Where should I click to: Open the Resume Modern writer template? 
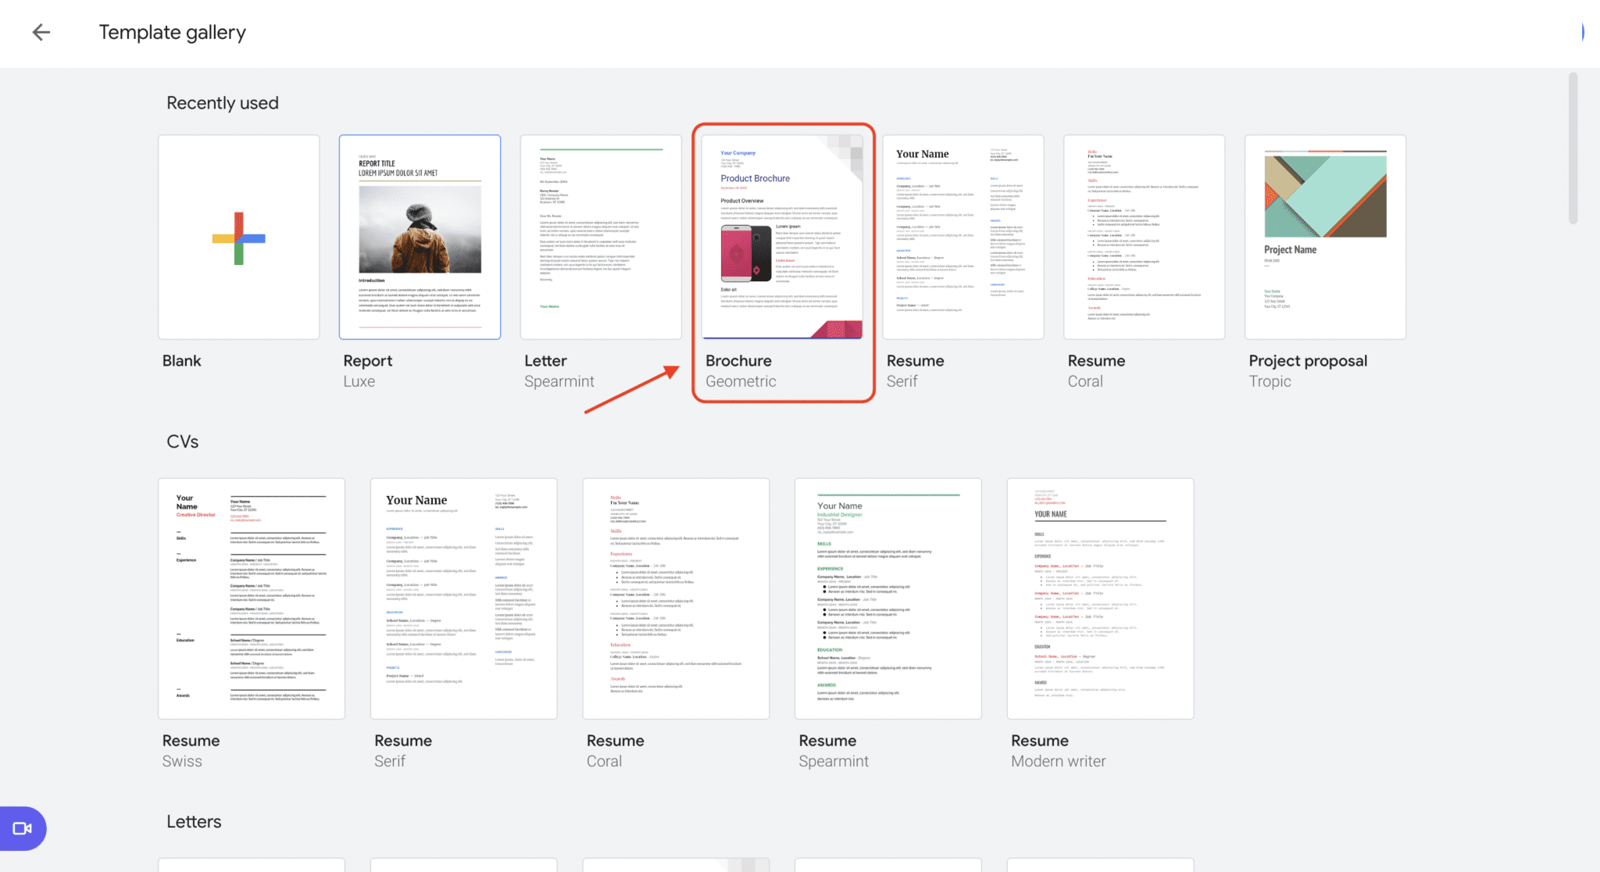click(x=1100, y=598)
